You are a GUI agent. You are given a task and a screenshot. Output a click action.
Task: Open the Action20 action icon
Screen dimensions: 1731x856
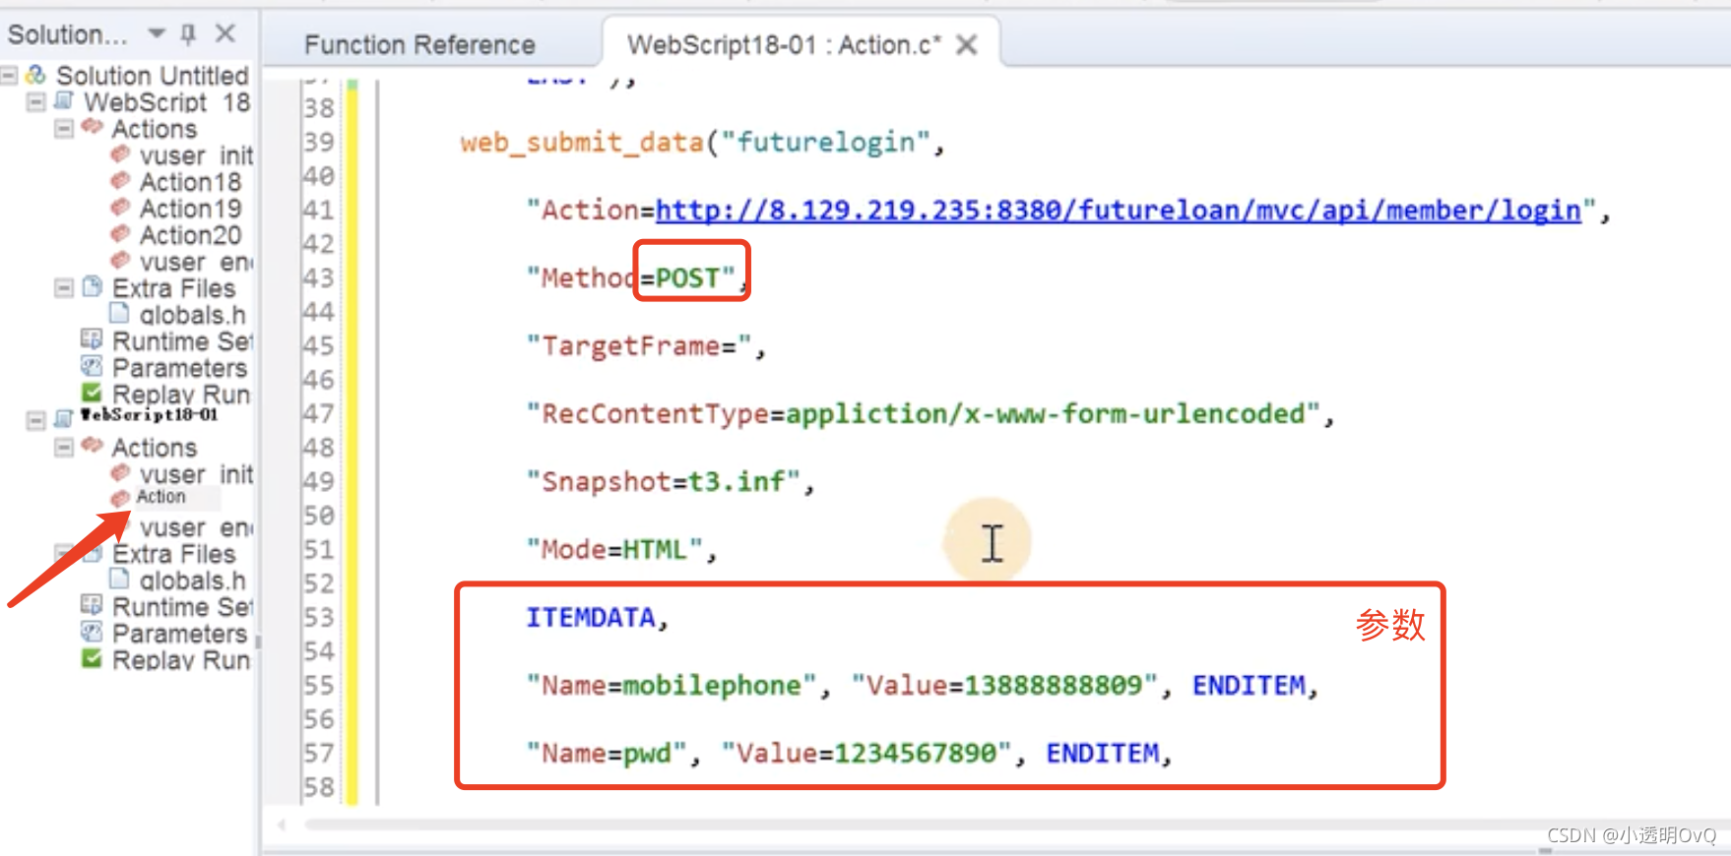[120, 233]
